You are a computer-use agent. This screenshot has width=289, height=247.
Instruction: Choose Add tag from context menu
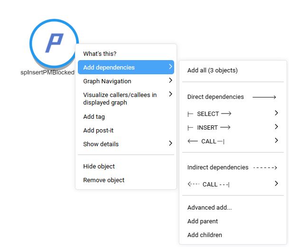point(94,116)
